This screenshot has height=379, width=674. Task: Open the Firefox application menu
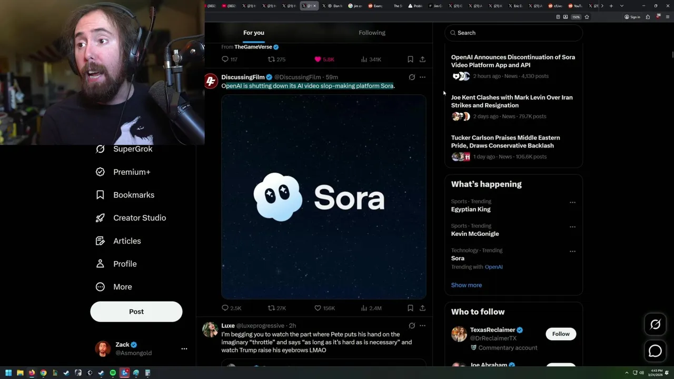pos(667,17)
